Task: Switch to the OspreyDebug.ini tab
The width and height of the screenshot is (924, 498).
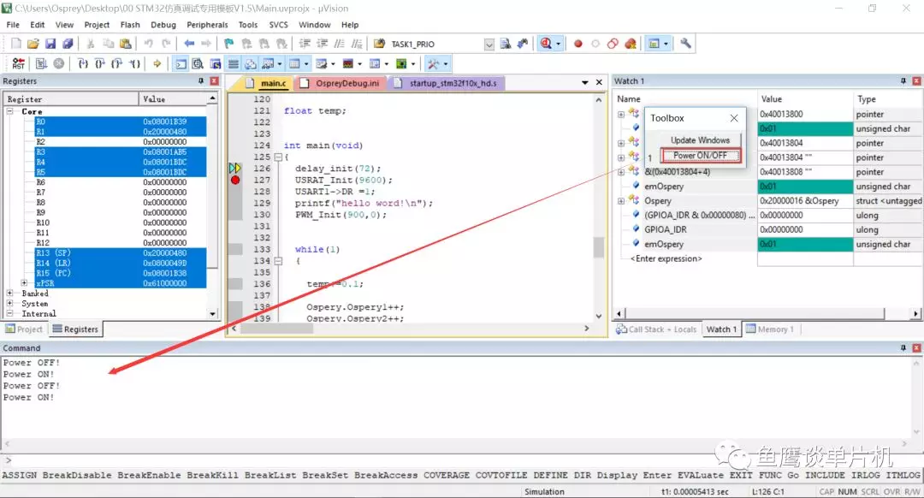Action: click(341, 83)
